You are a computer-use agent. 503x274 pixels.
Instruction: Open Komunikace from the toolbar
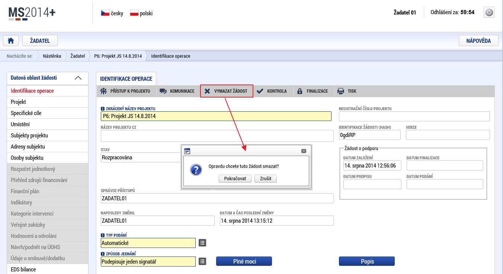[x=177, y=91]
